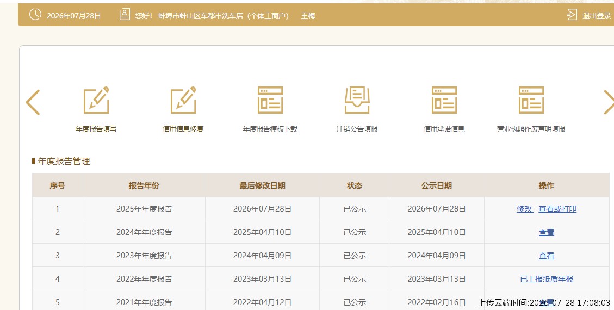Click the 报告年份 column header
Image resolution: width=614 pixels, height=310 pixels.
point(144,185)
